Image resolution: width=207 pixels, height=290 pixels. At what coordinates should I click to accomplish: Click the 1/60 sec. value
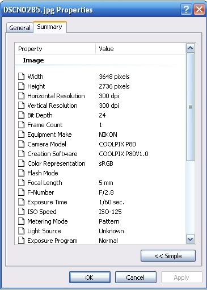click(112, 202)
